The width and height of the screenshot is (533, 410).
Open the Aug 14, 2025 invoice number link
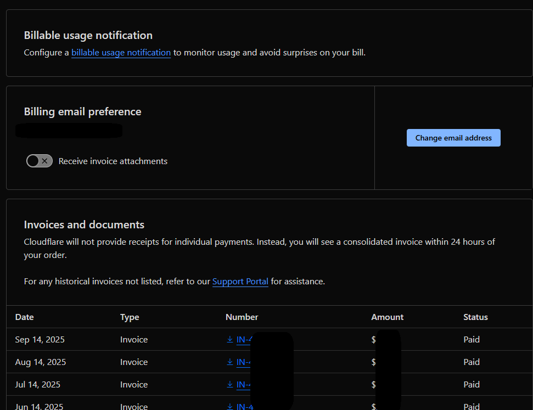pos(243,362)
